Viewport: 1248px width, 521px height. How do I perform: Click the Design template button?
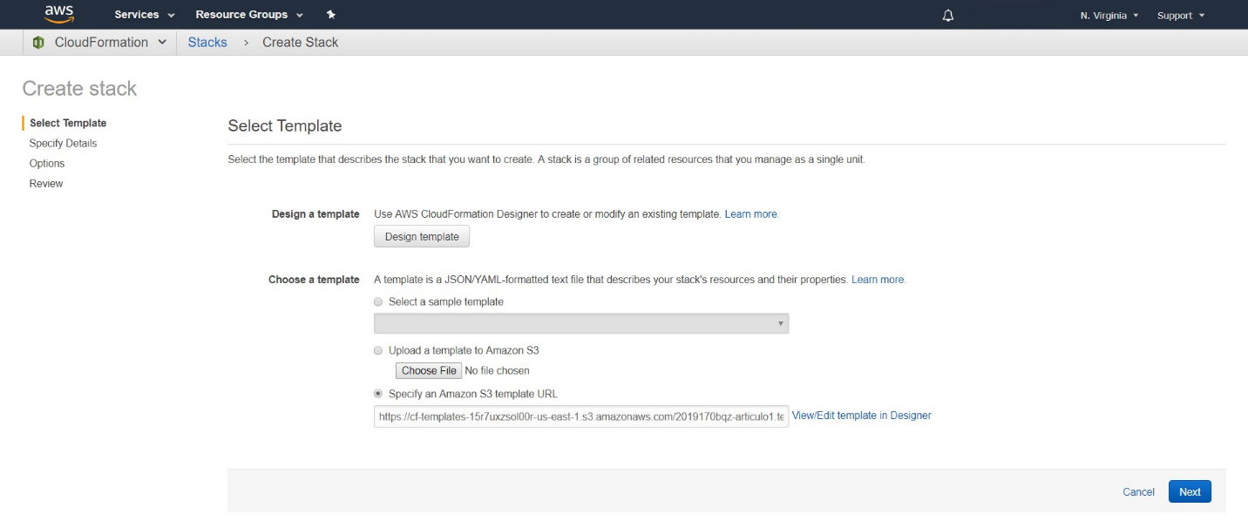[x=422, y=237]
